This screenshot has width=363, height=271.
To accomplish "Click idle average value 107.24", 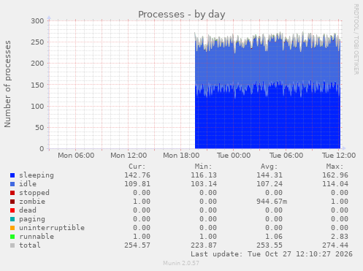I will point(270,184).
